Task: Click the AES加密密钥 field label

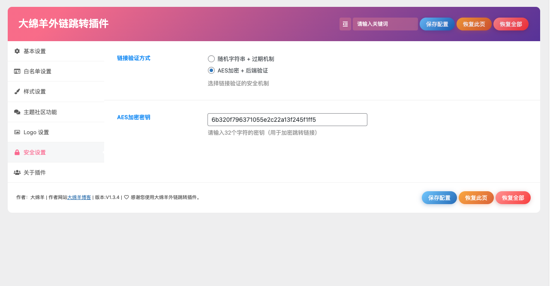Action: pos(134,117)
